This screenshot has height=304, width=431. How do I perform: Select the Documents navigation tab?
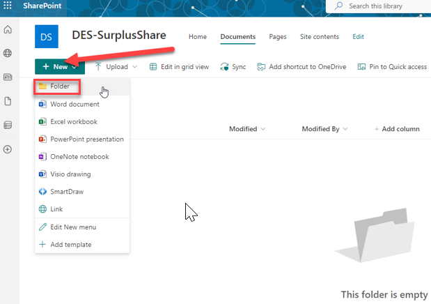238,37
